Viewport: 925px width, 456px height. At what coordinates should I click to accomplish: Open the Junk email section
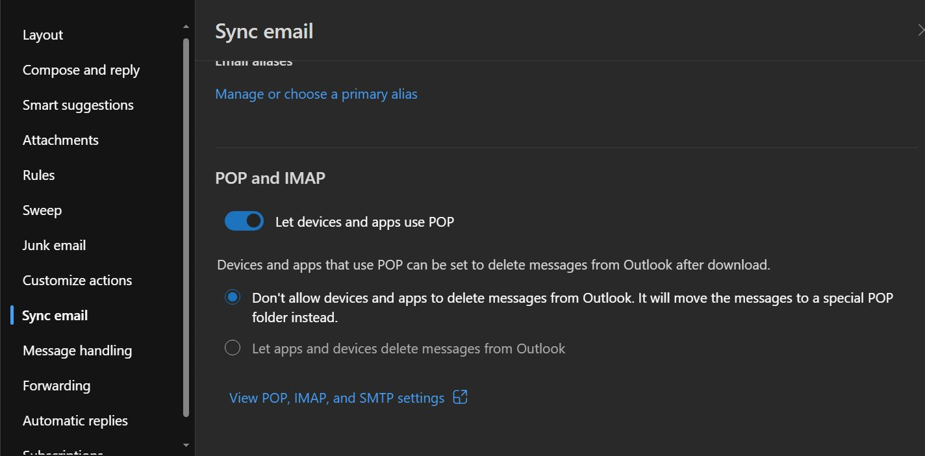click(x=54, y=245)
